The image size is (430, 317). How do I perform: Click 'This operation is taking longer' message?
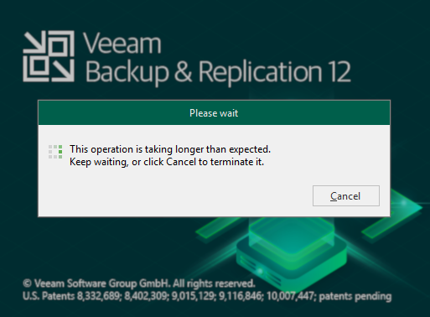tap(170, 149)
